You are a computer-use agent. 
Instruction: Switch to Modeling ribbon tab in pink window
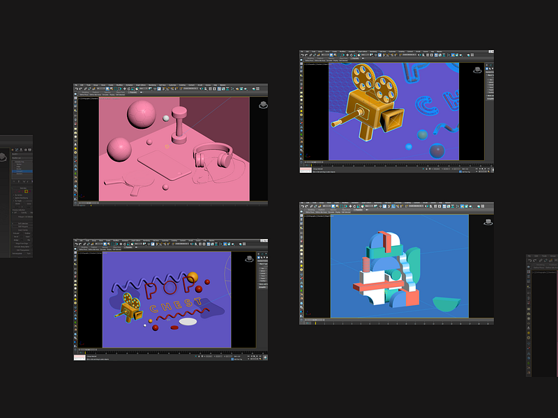[85, 93]
